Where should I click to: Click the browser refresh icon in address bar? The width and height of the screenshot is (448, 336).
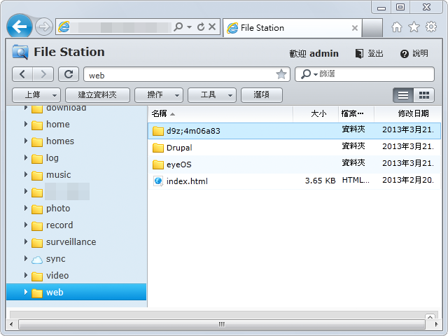click(201, 27)
